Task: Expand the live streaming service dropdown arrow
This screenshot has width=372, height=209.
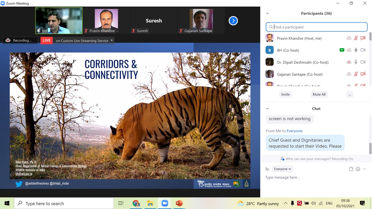Action: (112, 41)
